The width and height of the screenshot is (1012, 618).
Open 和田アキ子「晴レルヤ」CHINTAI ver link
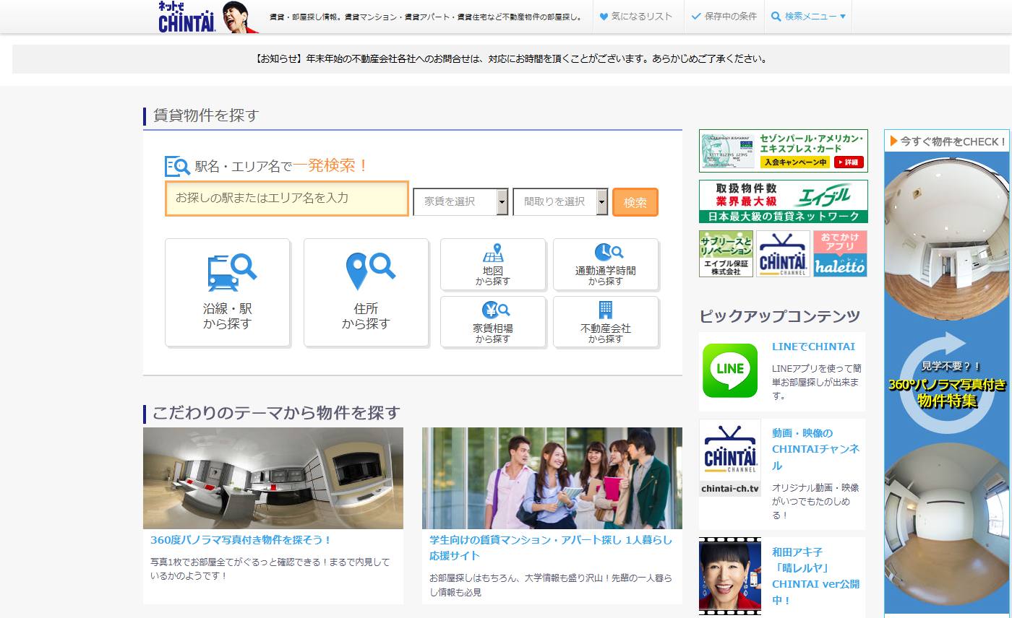coord(815,576)
